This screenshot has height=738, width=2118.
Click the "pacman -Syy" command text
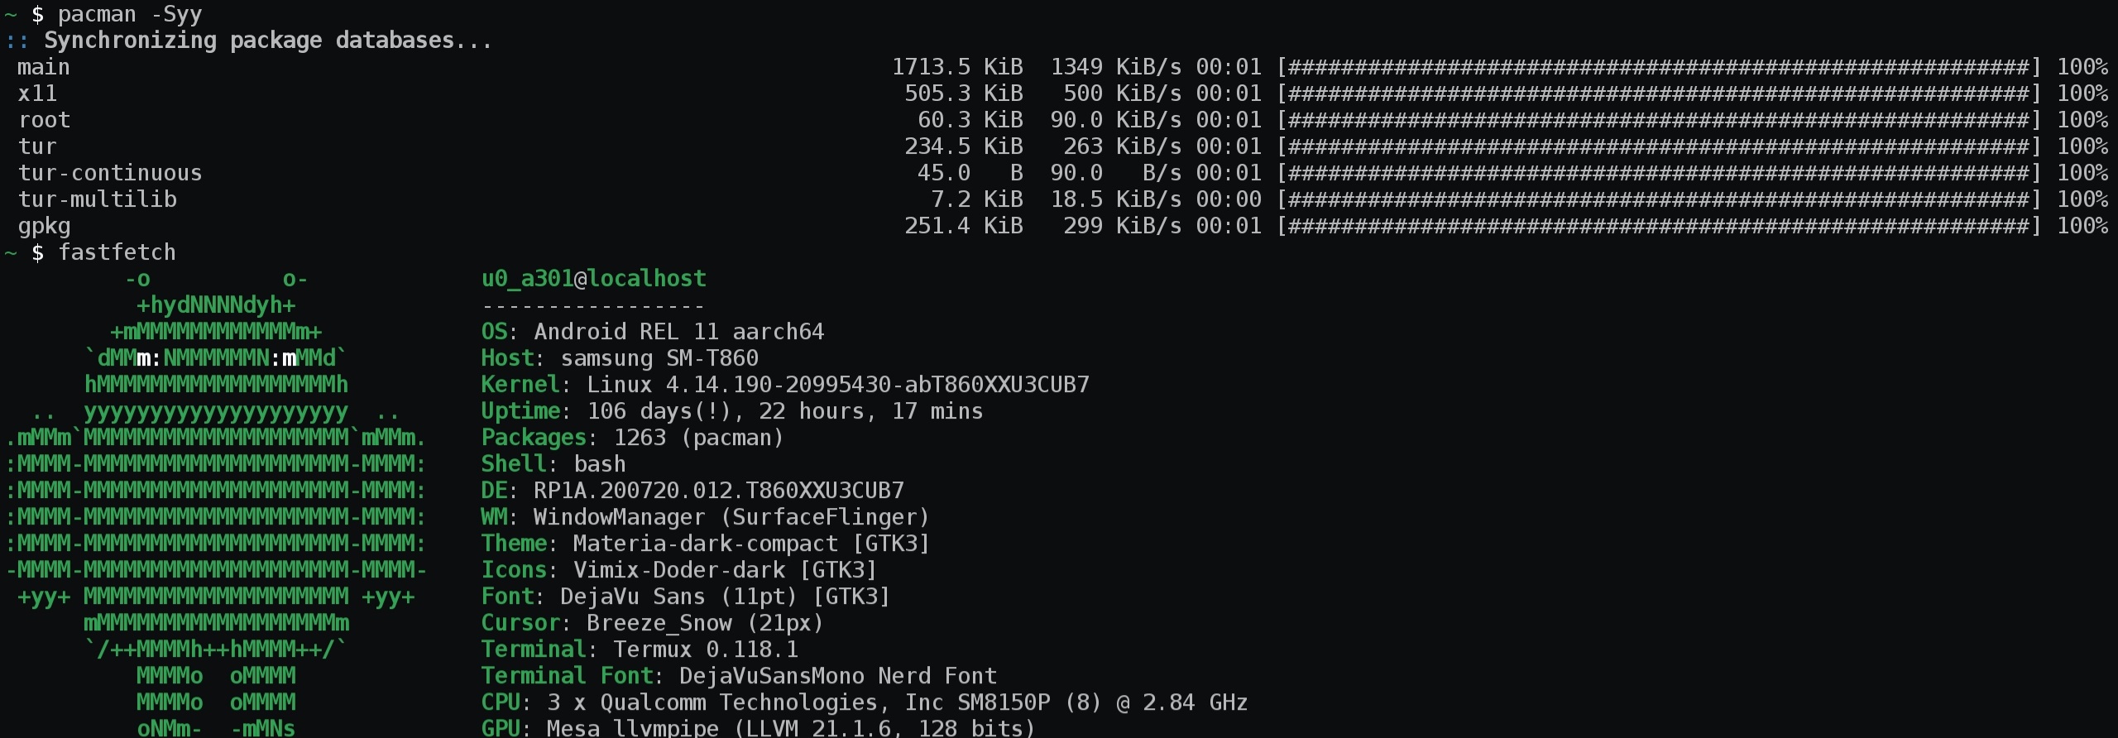click(130, 14)
